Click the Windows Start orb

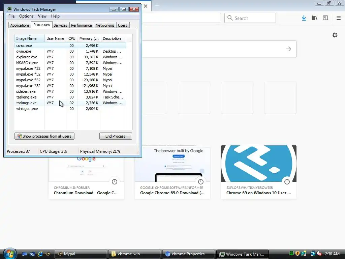[10, 253]
